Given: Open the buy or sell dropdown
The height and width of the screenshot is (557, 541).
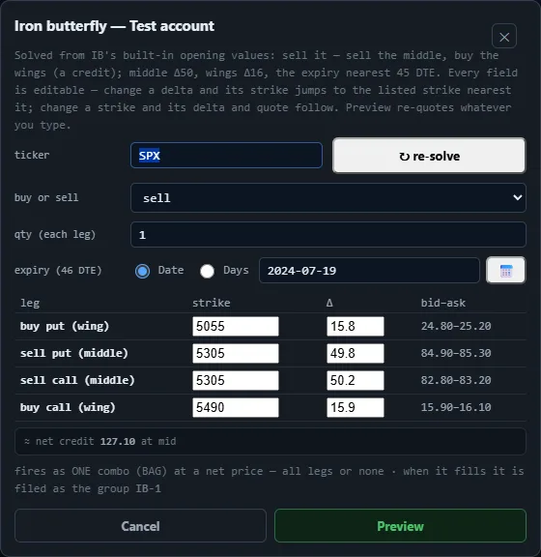Looking at the screenshot, I should click(328, 198).
